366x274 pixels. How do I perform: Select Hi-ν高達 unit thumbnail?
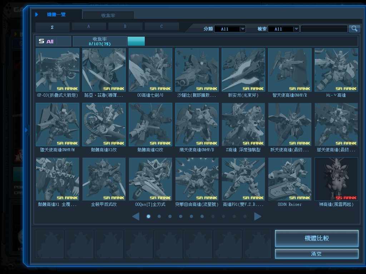coord(336,70)
